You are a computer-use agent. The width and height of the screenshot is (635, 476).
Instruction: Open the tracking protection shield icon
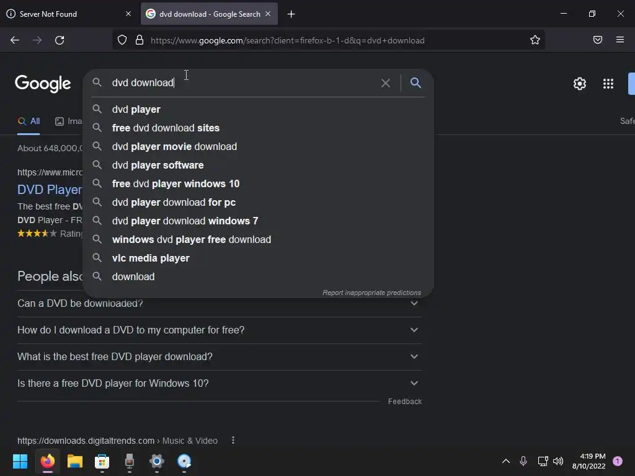pos(122,40)
